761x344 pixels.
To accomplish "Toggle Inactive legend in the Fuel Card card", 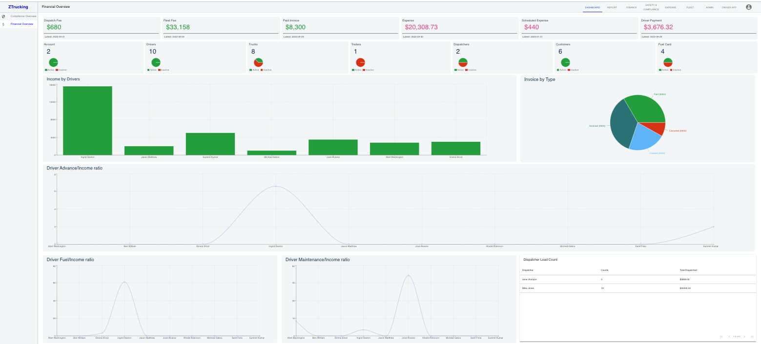I will click(676, 70).
